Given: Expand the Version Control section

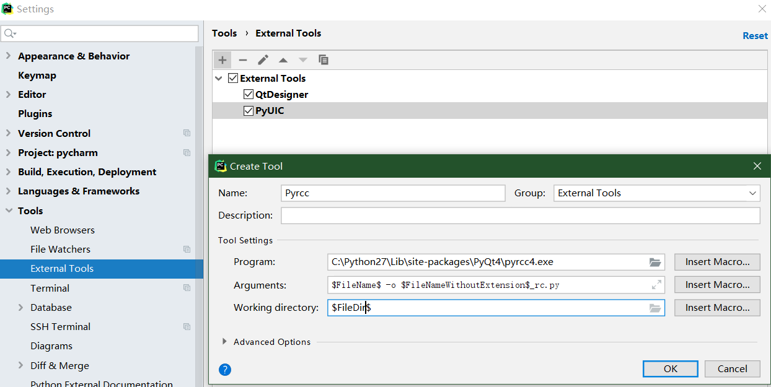Looking at the screenshot, I should coord(8,133).
